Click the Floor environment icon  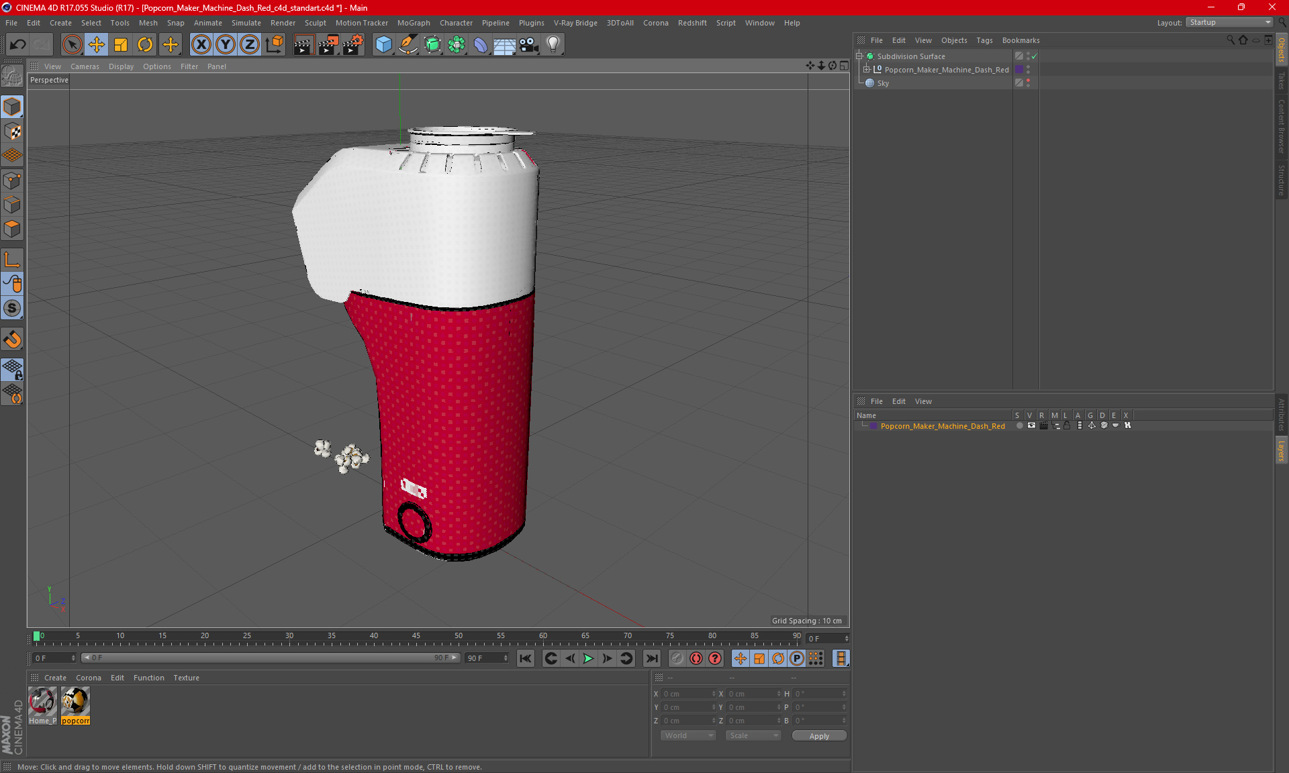click(x=504, y=45)
